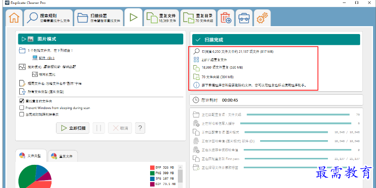376x188 pixels.
Task: Switch to the 搜索规则 search criteria tab
Action: coord(48,18)
